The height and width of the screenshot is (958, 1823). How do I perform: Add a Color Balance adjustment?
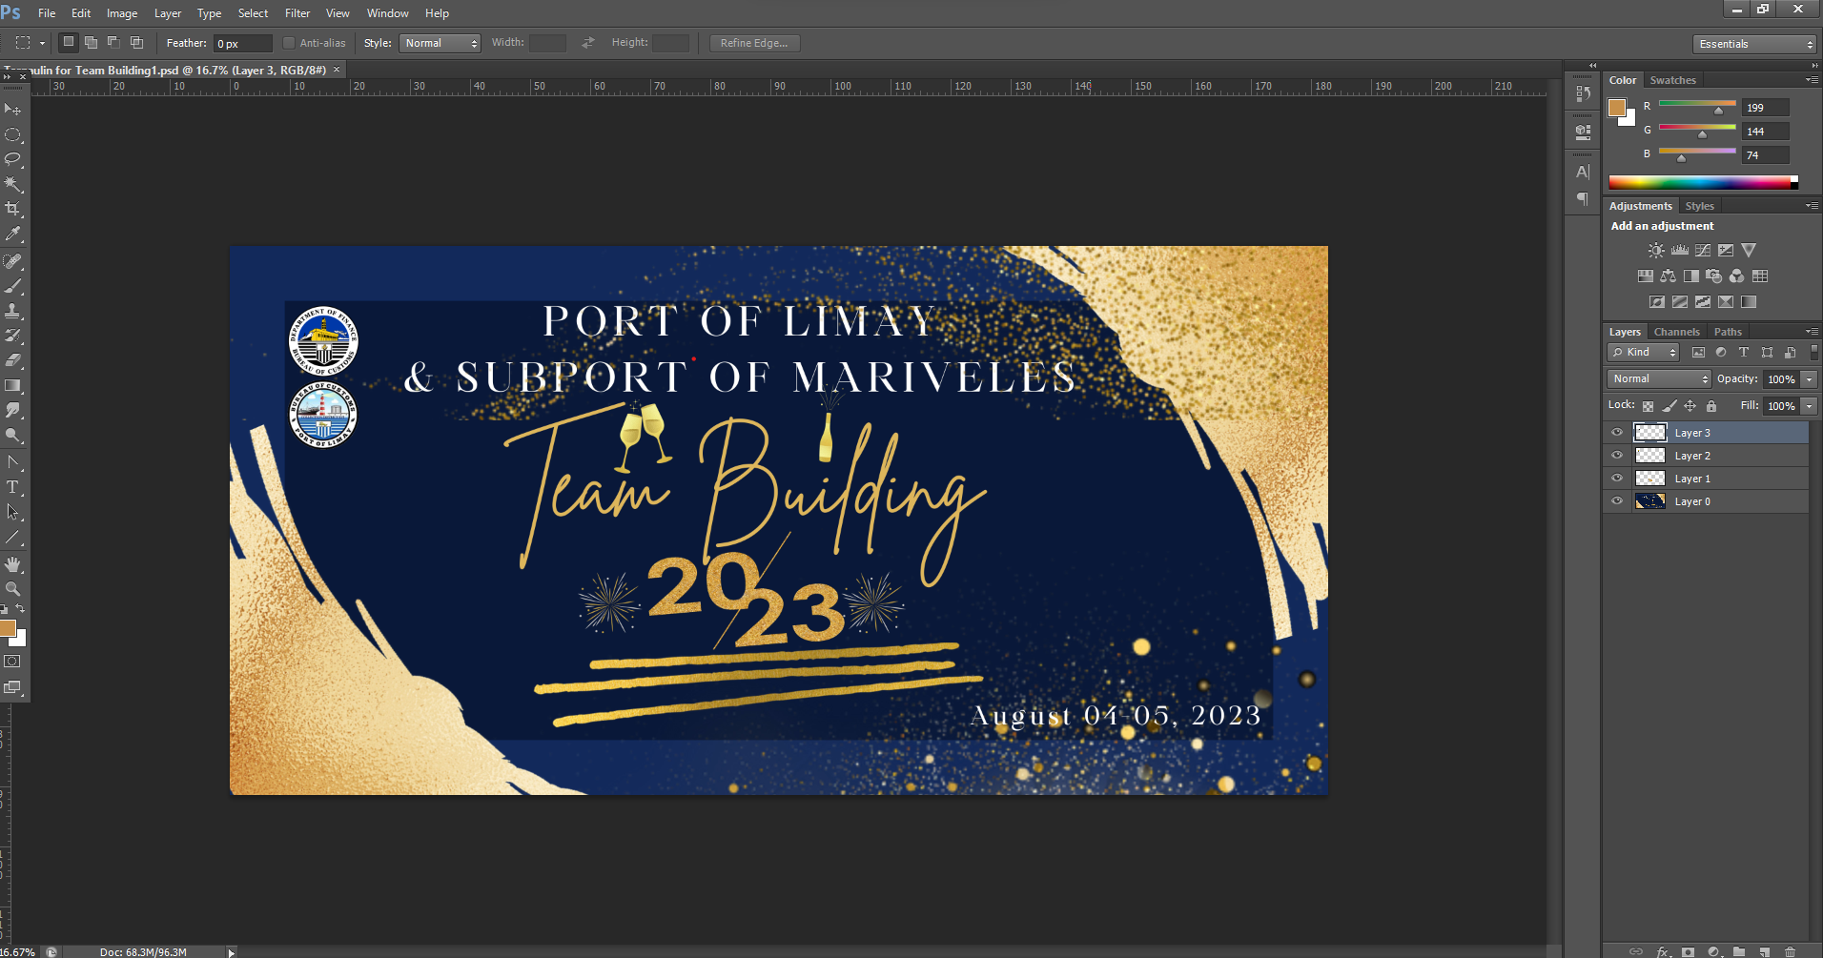(x=1668, y=276)
